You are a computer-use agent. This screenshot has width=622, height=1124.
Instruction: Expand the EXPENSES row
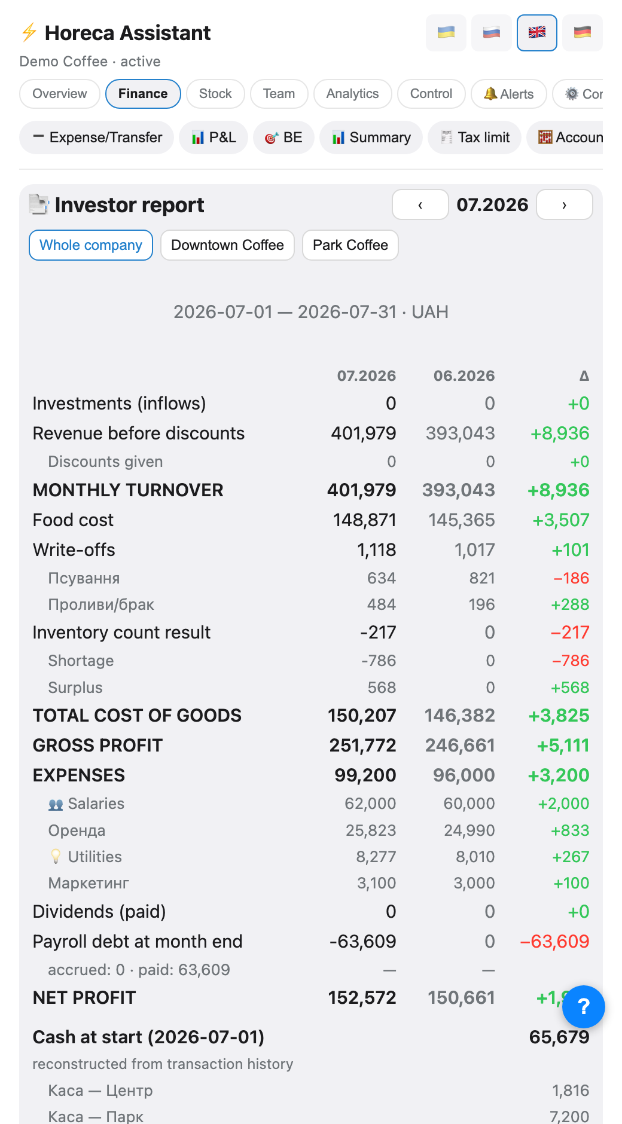pyautogui.click(x=311, y=775)
